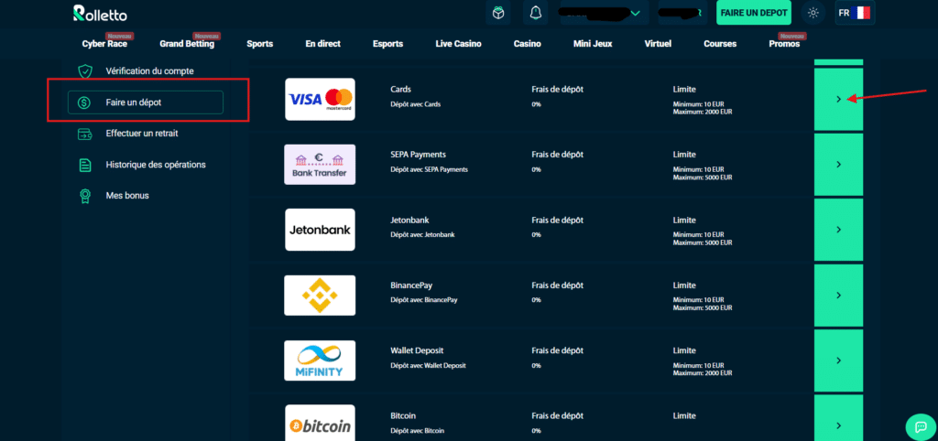This screenshot has height=441, width=938.
Task: Select Vérification du compte in sidebar
Action: pyautogui.click(x=149, y=71)
